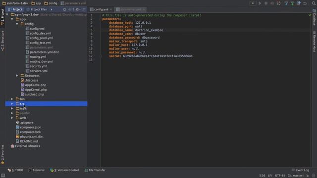Viewport: 317px width, 178px height.
Task: Select the Project Files view tab
Action: click(x=37, y=9)
